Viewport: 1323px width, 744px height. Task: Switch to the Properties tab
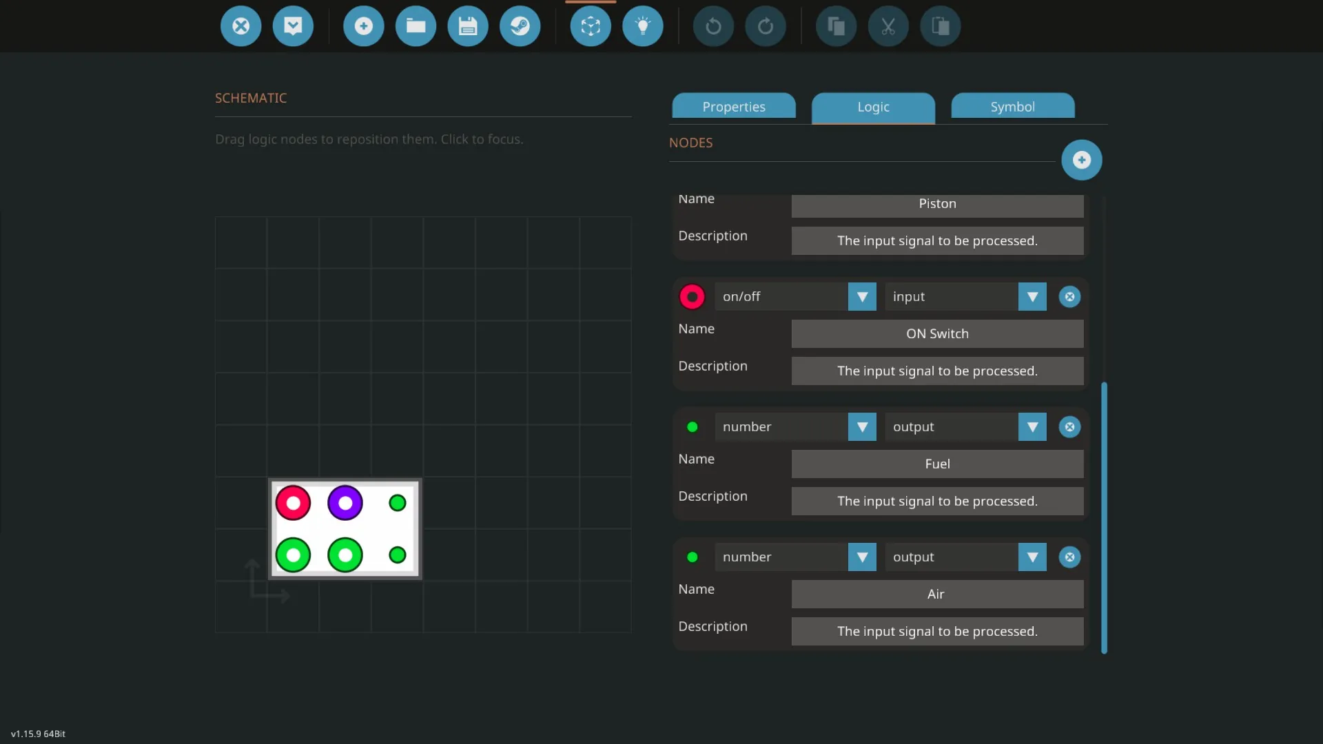pyautogui.click(x=734, y=107)
